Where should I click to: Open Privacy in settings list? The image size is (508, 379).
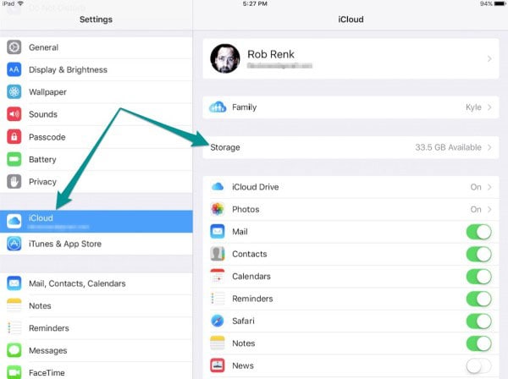(x=97, y=182)
